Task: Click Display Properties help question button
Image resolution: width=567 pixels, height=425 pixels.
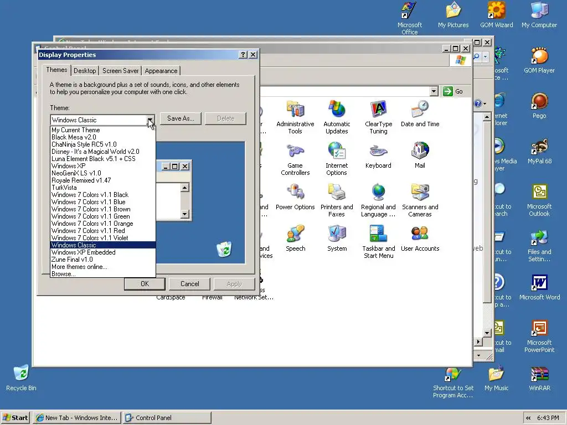Action: tap(244, 55)
